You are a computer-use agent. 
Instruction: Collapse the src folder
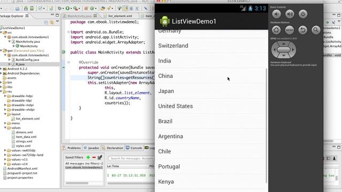(x=1, y=33)
